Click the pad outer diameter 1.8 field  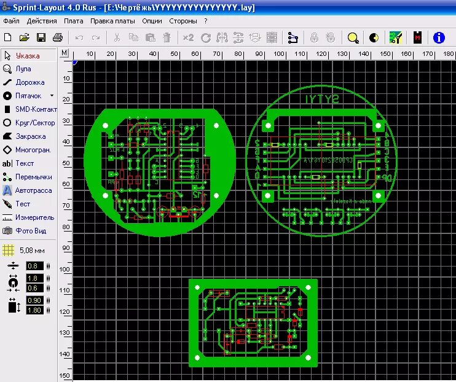point(34,278)
